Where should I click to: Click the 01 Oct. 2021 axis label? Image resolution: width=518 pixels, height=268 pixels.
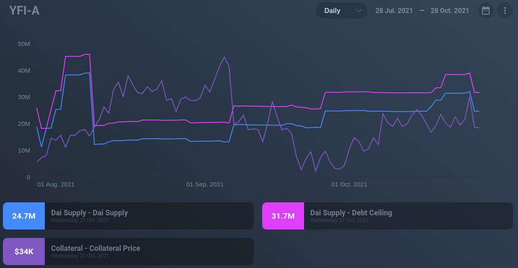[349, 184]
